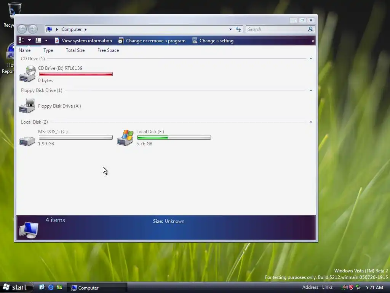The image size is (390, 293).
Task: Collapse the Local Disk (2) group
Action: tap(311, 122)
